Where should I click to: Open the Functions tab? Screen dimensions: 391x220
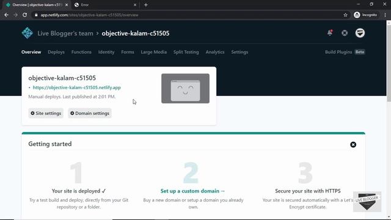pos(81,52)
